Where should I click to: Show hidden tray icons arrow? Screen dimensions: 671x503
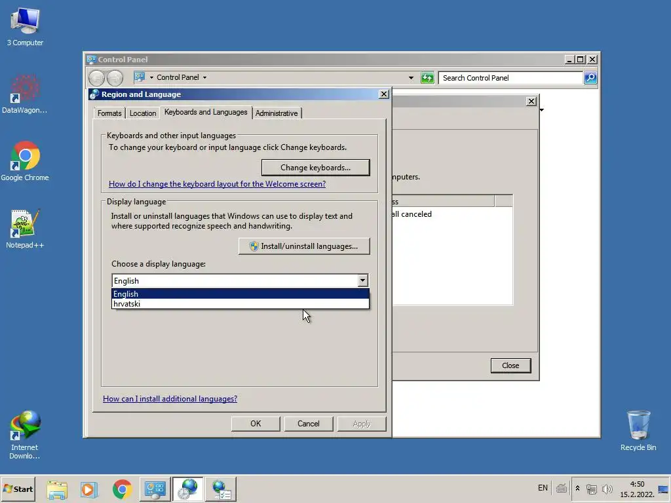pyautogui.click(x=577, y=489)
